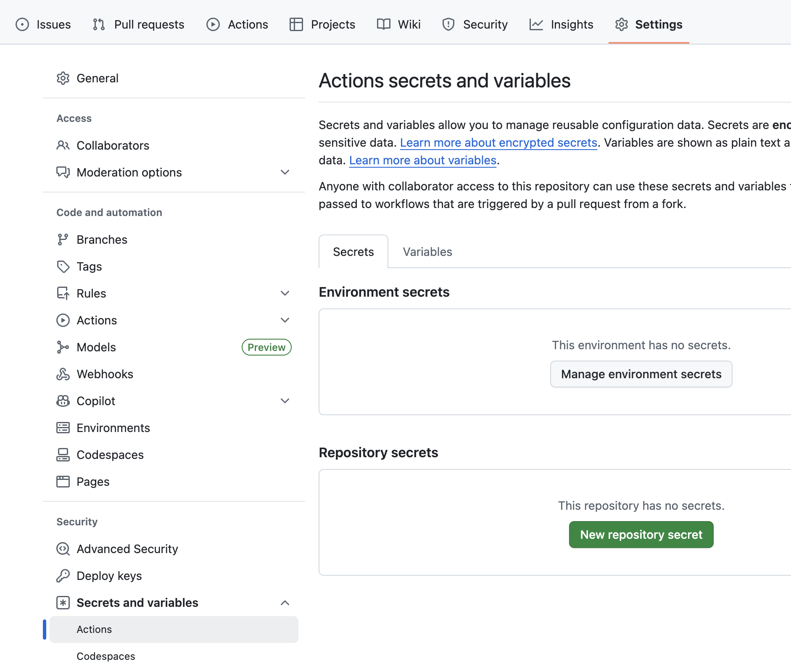This screenshot has height=664, width=791.
Task: Click the Insights graph icon
Action: point(536,24)
